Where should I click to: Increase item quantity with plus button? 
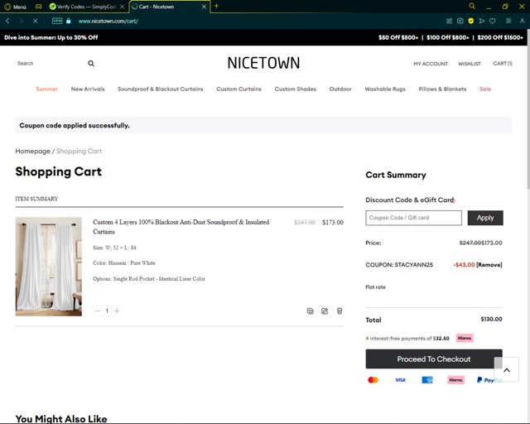(x=117, y=311)
